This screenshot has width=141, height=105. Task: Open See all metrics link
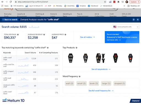[88, 37]
